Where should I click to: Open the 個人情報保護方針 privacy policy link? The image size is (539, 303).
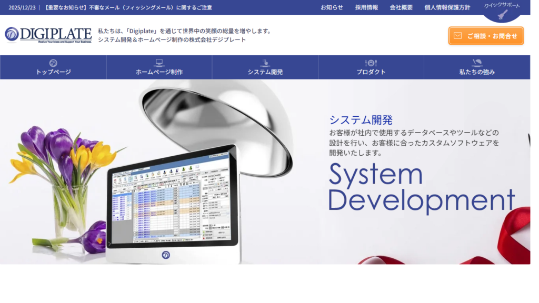pos(447,7)
